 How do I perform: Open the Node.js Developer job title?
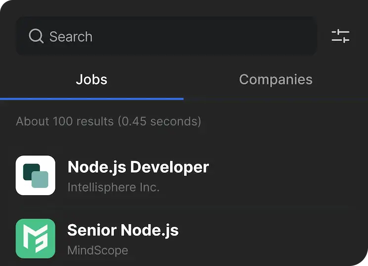tap(138, 167)
